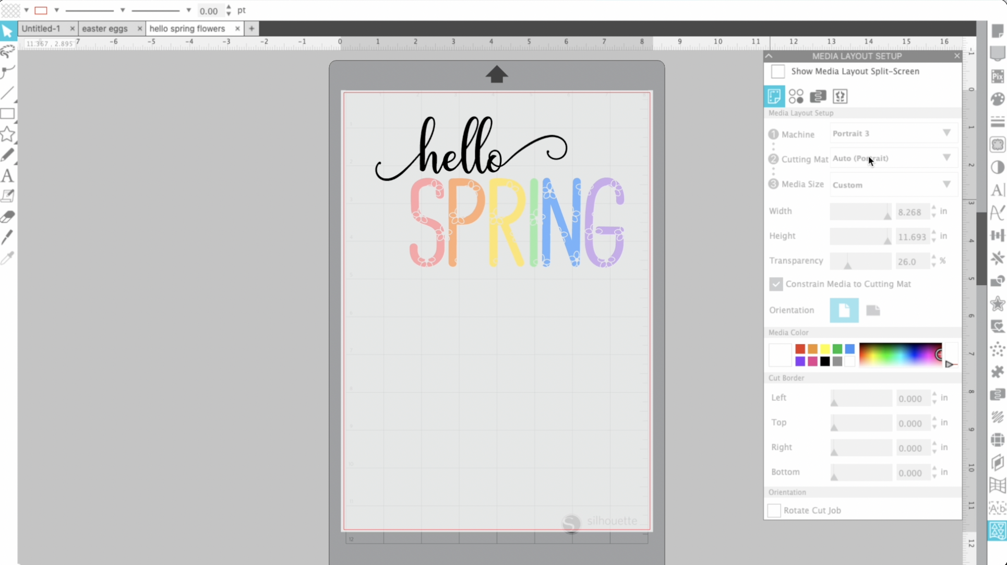Switch to the easter eggs tab

[x=104, y=28]
